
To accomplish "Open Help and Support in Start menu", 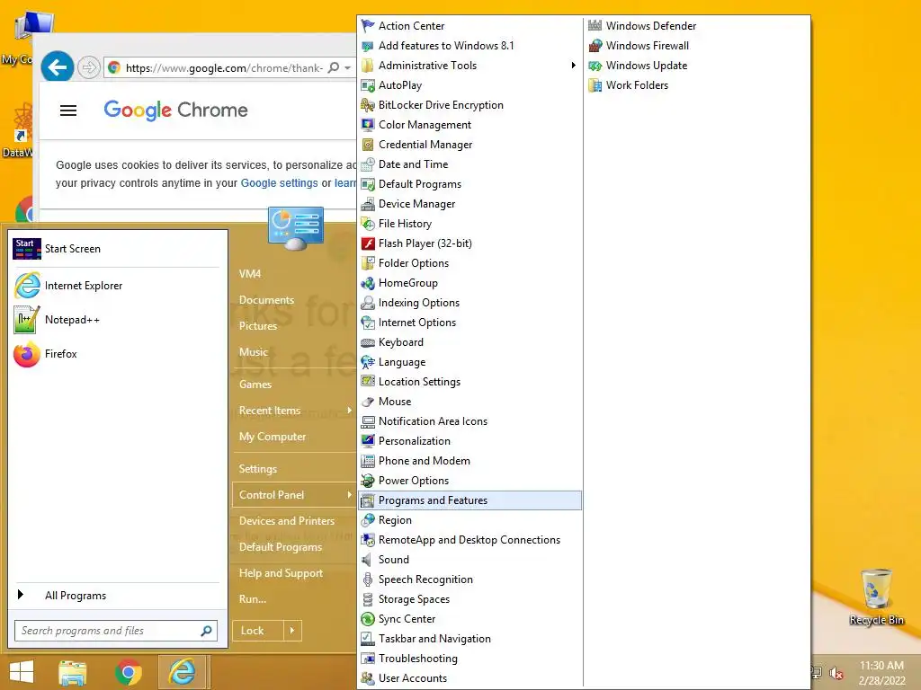I will [281, 573].
